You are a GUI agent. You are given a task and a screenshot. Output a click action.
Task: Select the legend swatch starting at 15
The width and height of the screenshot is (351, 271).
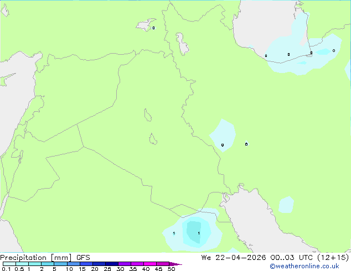86,264
